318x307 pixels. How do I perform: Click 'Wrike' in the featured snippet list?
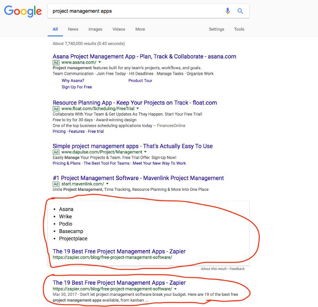[x=65, y=216]
